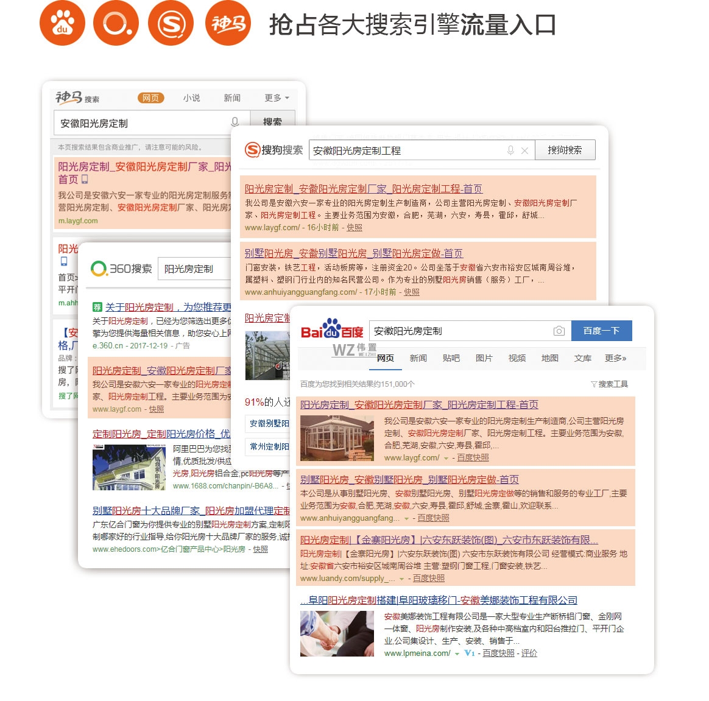The width and height of the screenshot is (709, 701).
Task: Click the camera icon in Baidu search box
Action: pyautogui.click(x=559, y=331)
